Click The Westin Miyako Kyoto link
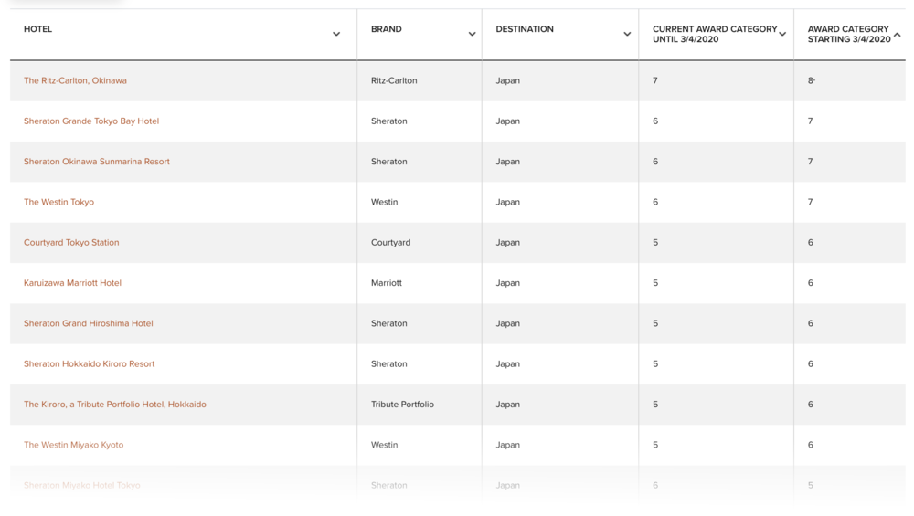Image resolution: width=914 pixels, height=516 pixels. pos(73,445)
